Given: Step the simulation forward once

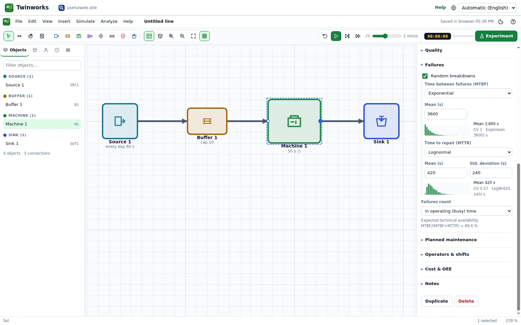Looking at the screenshot, I should [347, 36].
